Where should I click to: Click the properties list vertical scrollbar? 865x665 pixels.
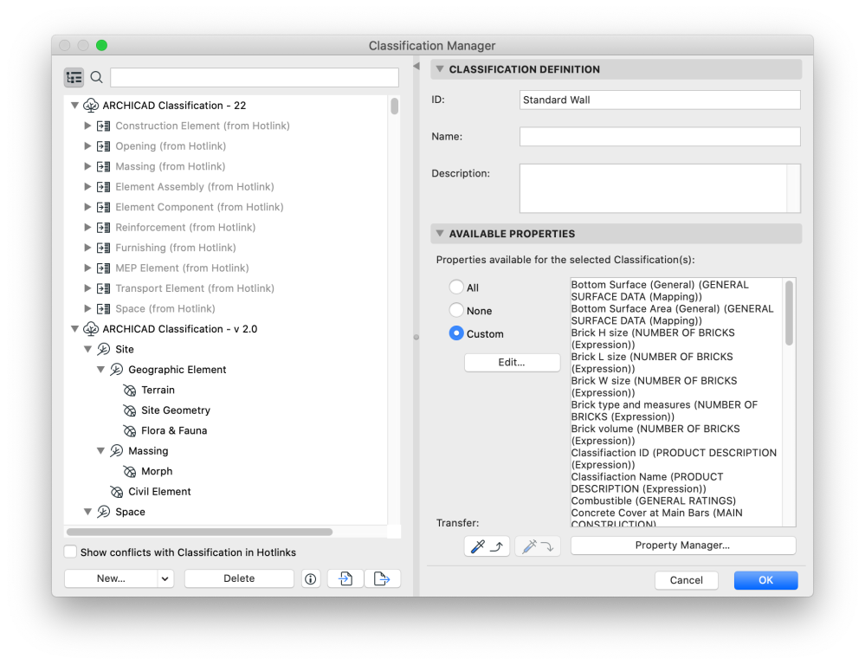click(x=790, y=313)
